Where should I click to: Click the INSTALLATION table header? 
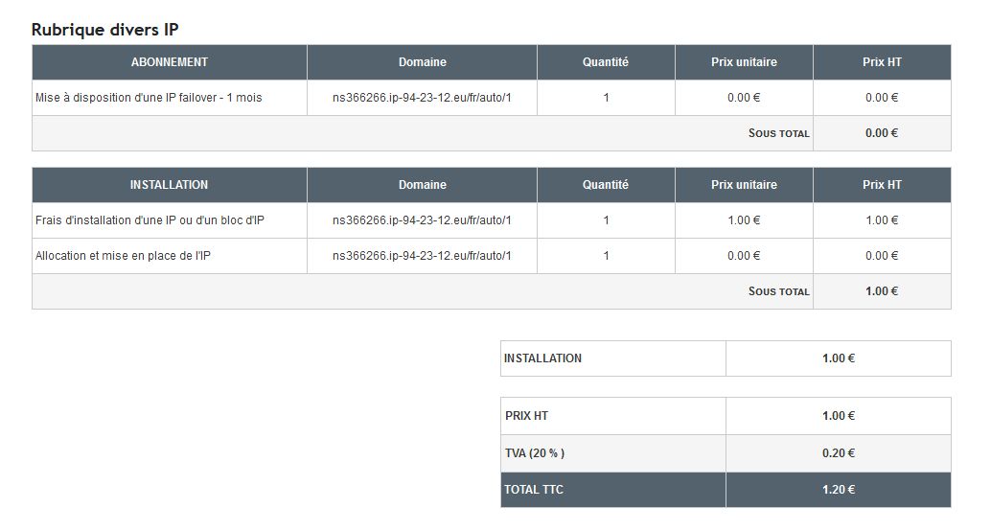click(x=169, y=185)
